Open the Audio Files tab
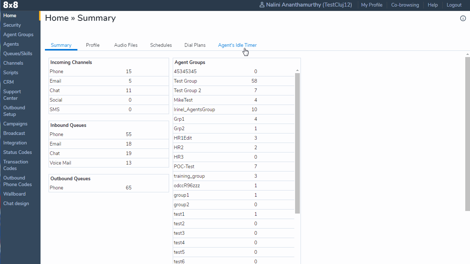Viewport: 470px width, 264px height. point(126,45)
